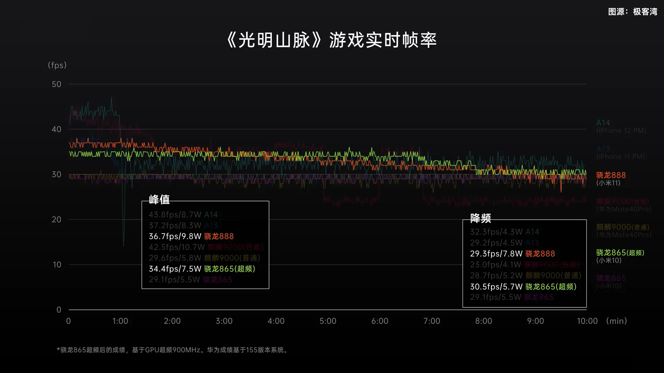This screenshot has height=373, width=664.
Task: Click the 42.5fps/10.7W peak row
Action: (x=206, y=247)
